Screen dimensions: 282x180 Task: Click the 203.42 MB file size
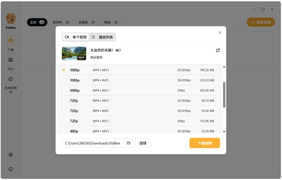(207, 90)
